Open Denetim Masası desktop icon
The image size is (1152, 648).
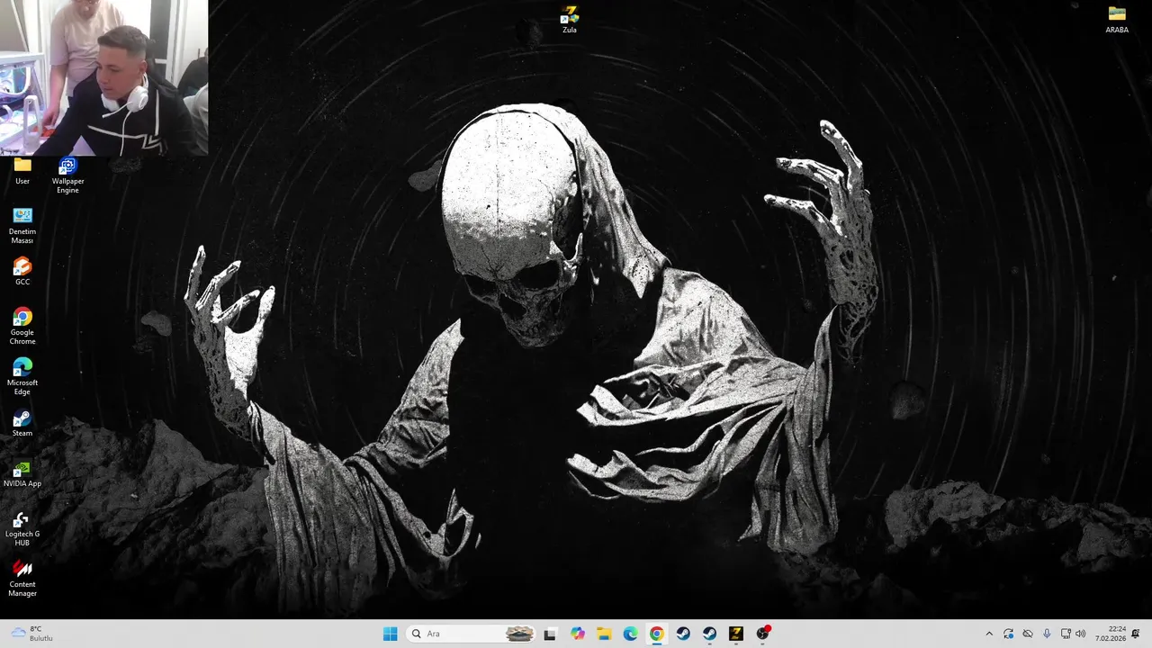[x=22, y=226]
